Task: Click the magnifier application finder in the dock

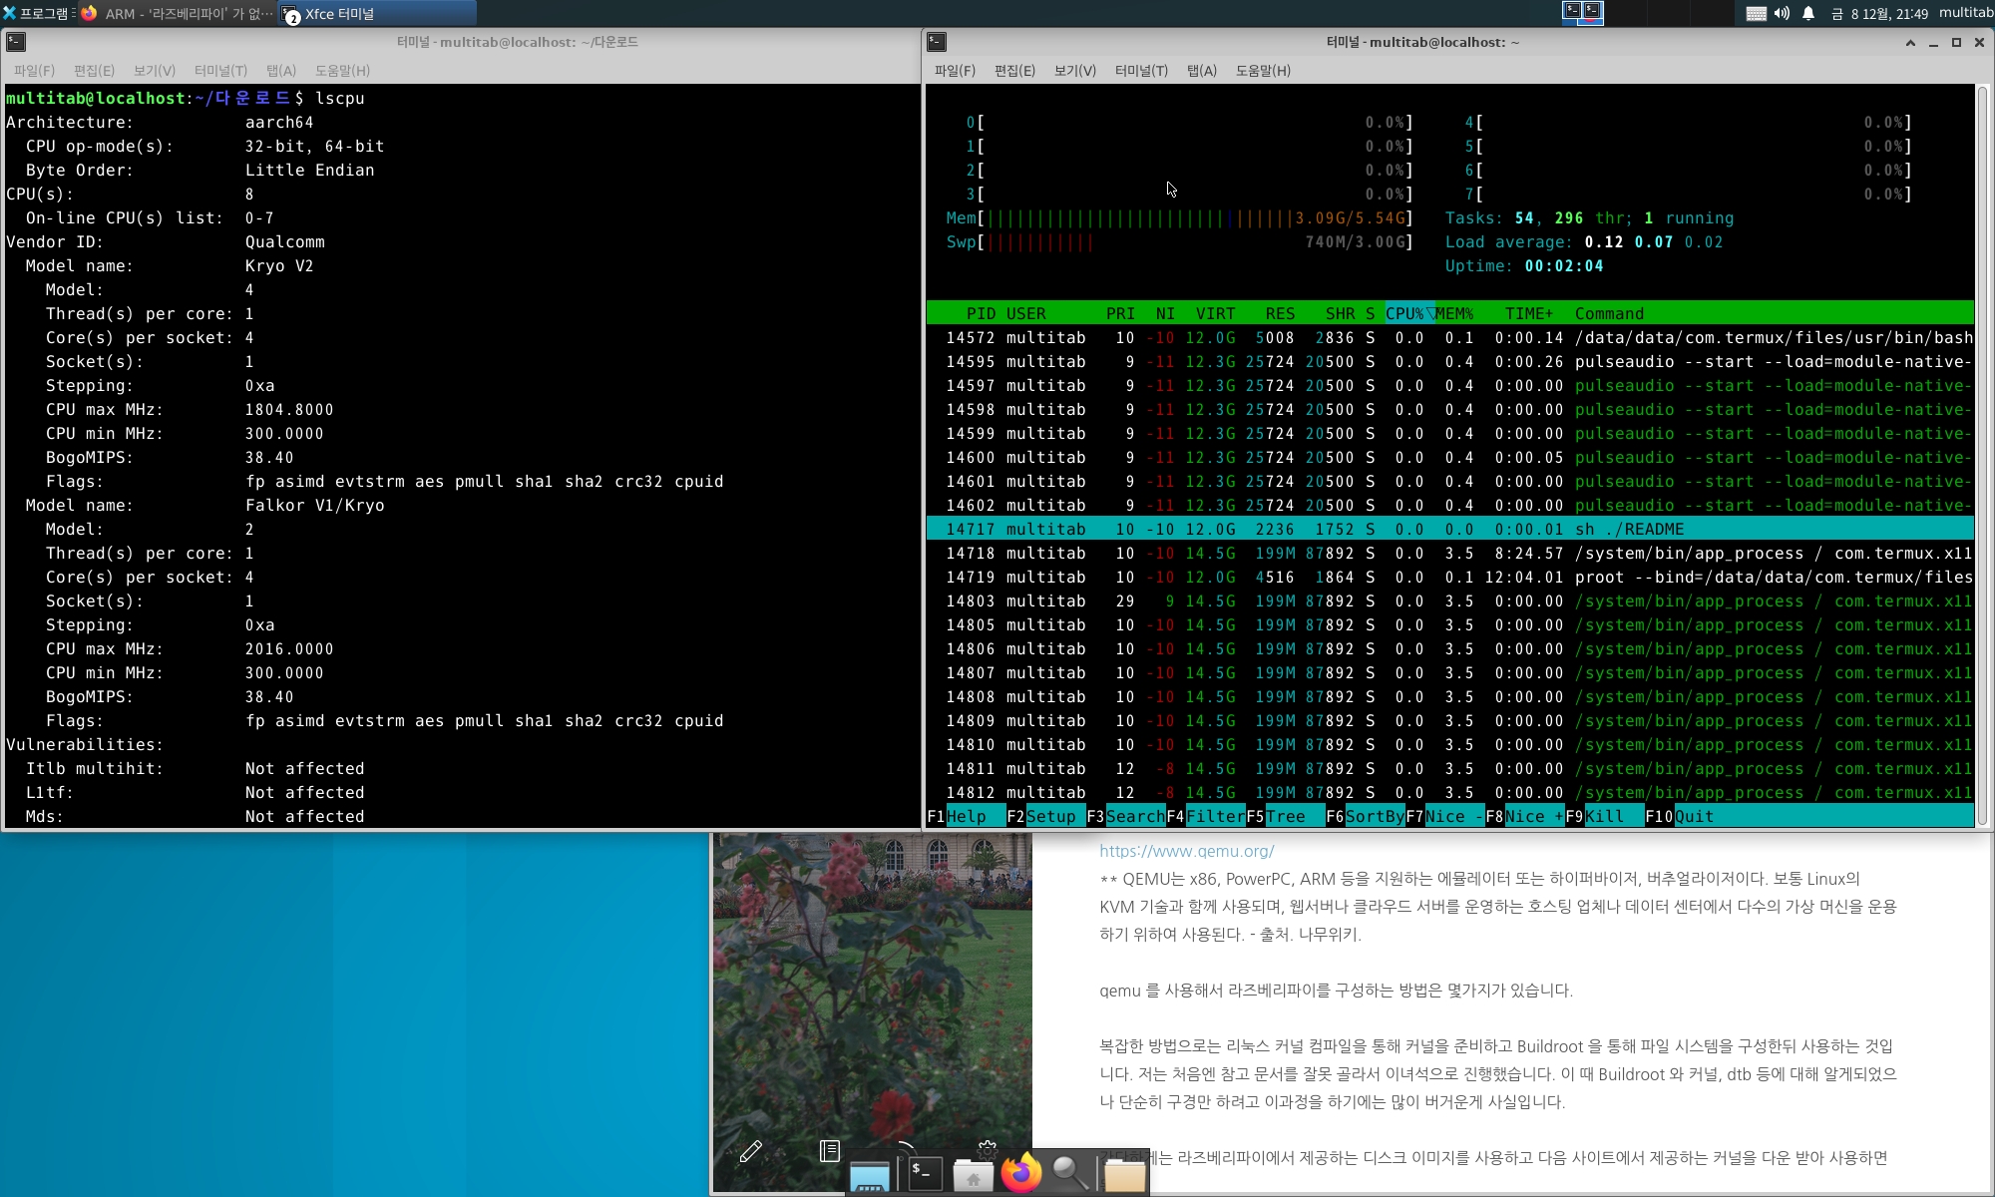Action: 1070,1173
